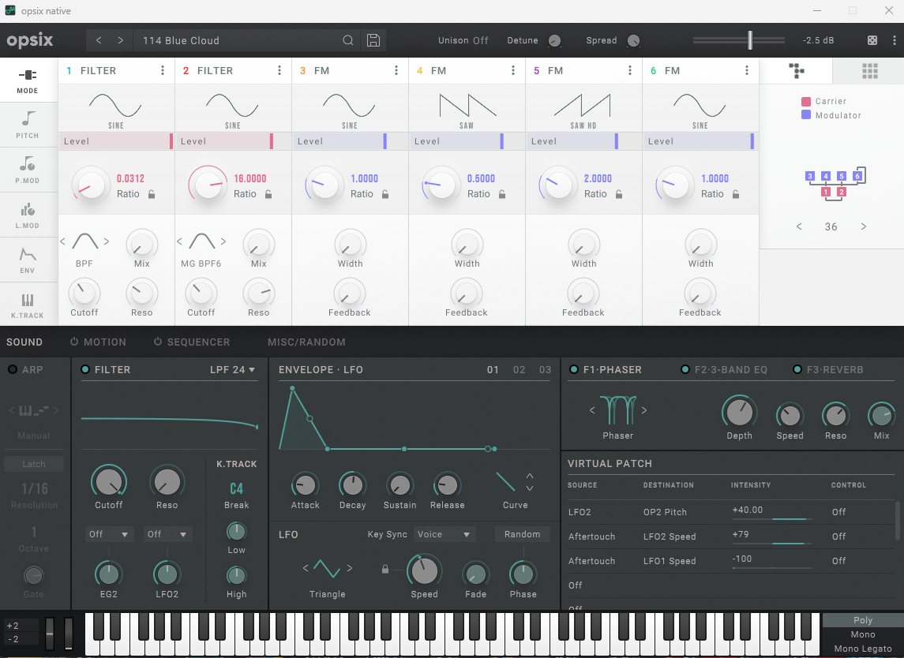Click the Poly voice mode button
This screenshot has width=904, height=658.
click(862, 620)
